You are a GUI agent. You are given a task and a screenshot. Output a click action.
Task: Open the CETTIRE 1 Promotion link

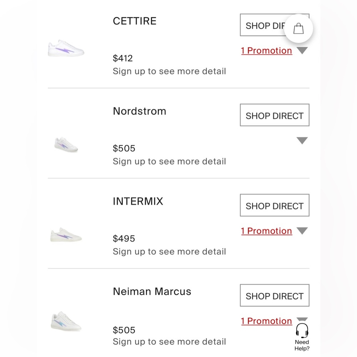[x=266, y=51]
